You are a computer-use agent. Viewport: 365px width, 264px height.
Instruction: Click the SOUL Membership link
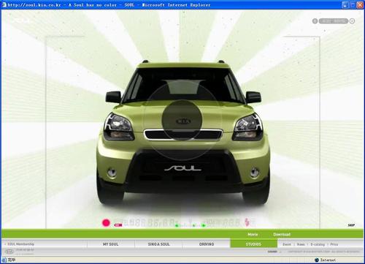(20, 244)
